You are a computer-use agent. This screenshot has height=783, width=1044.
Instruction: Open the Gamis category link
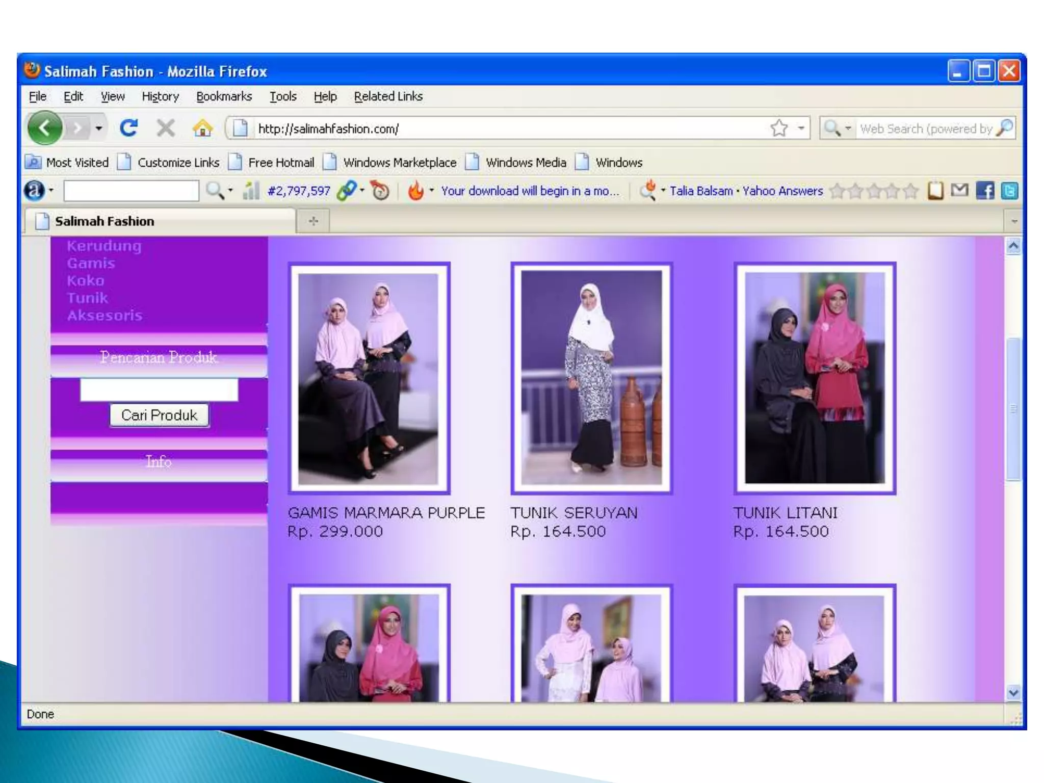pyautogui.click(x=91, y=264)
